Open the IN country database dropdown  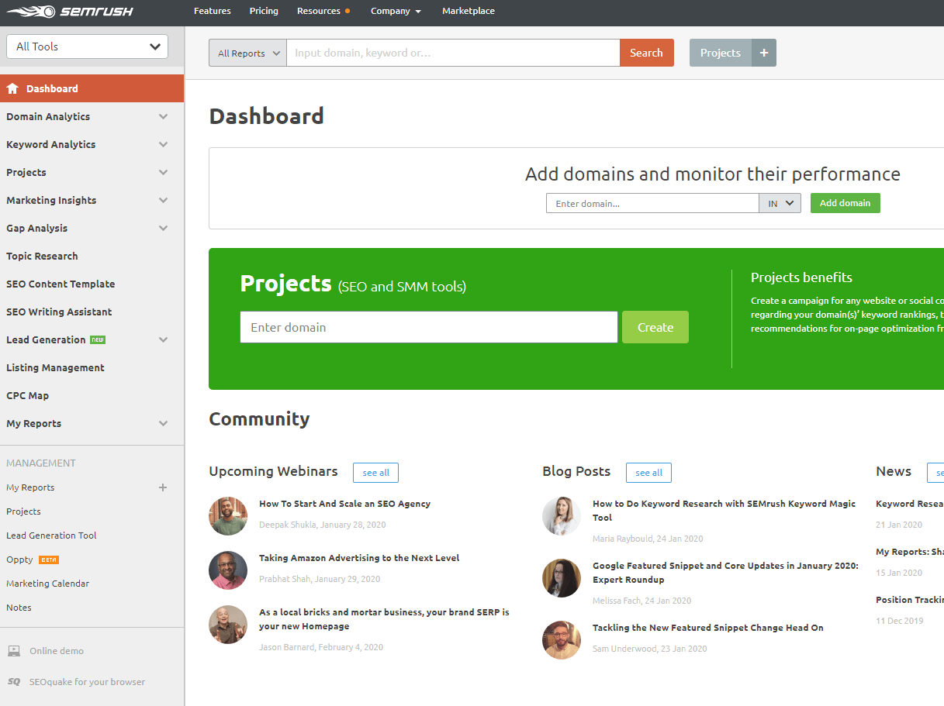pos(780,203)
